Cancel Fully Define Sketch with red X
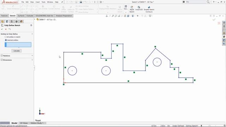This screenshot has height=127, width=226. pyautogui.click(x=6, y=29)
